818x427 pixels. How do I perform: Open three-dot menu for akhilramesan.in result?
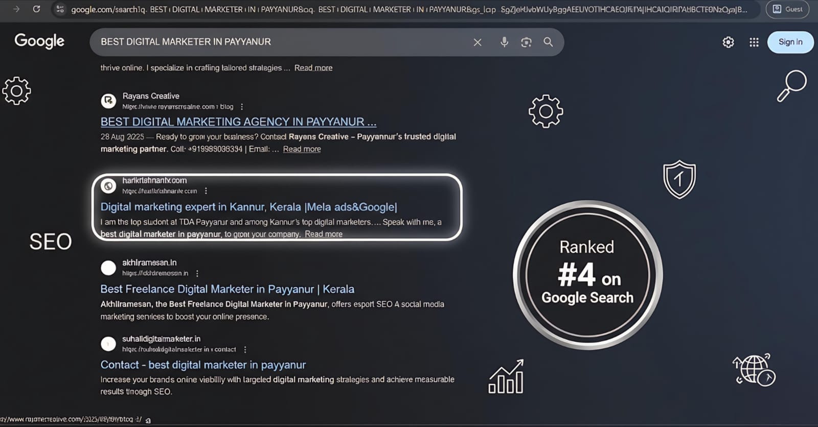click(x=197, y=273)
